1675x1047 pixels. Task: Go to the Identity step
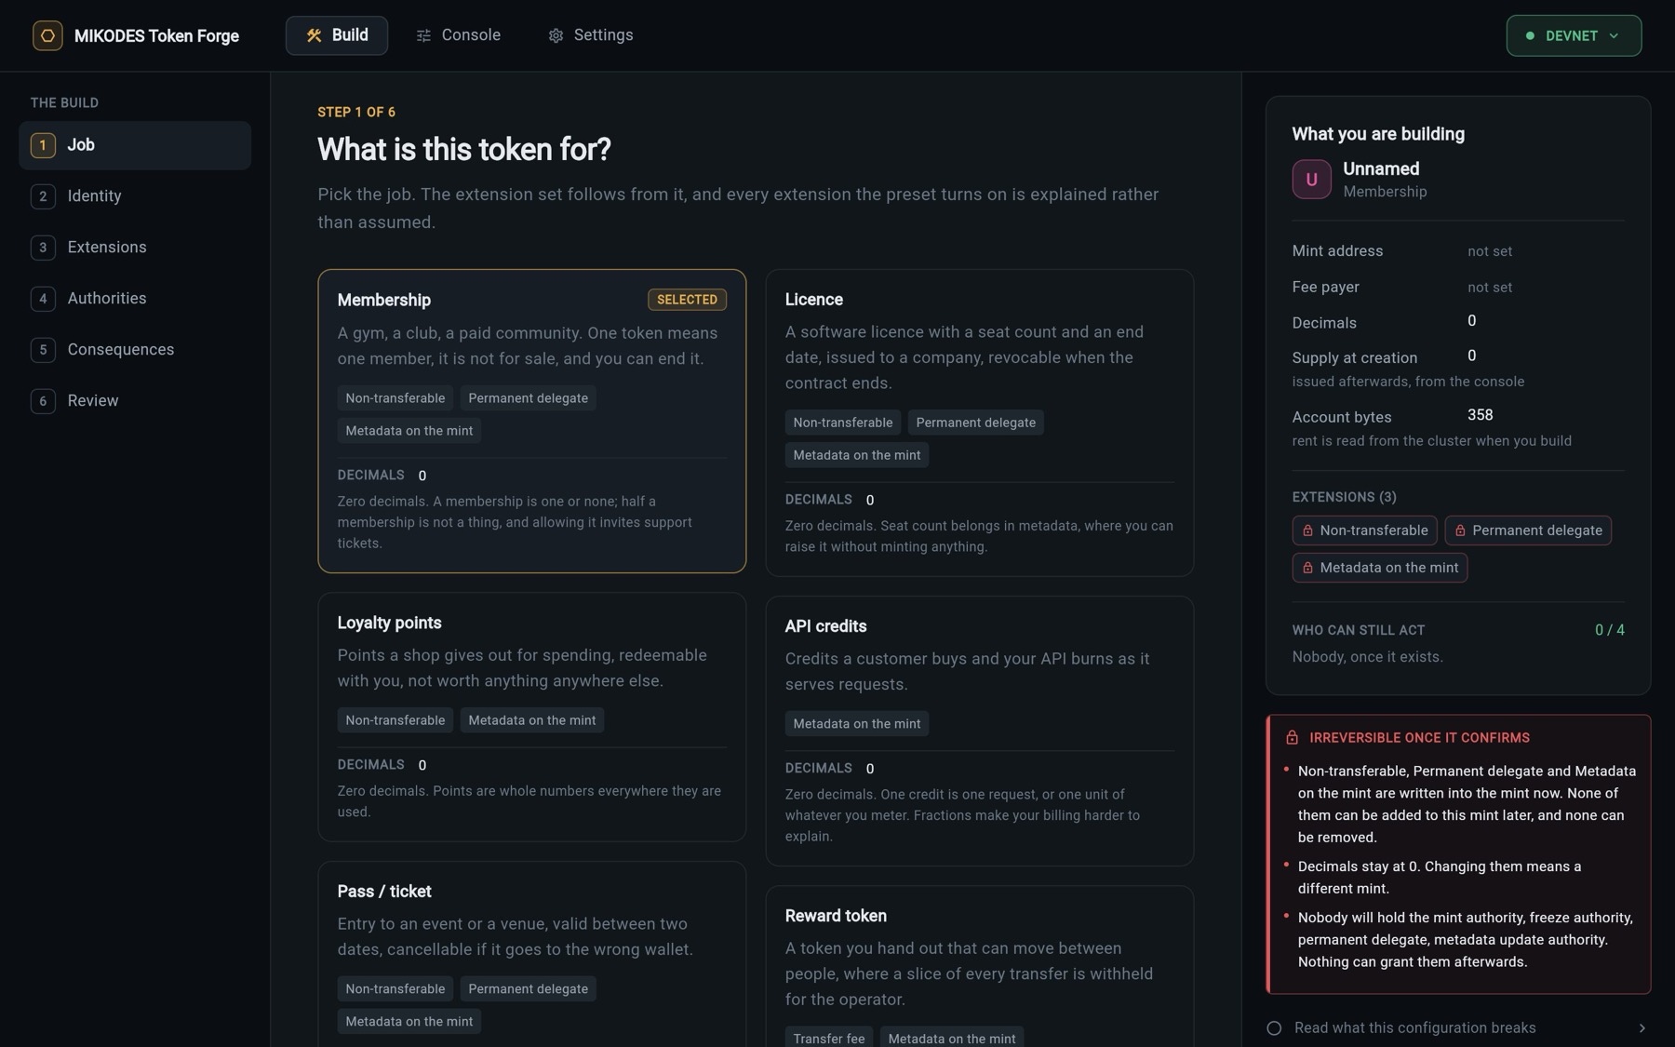(x=135, y=196)
